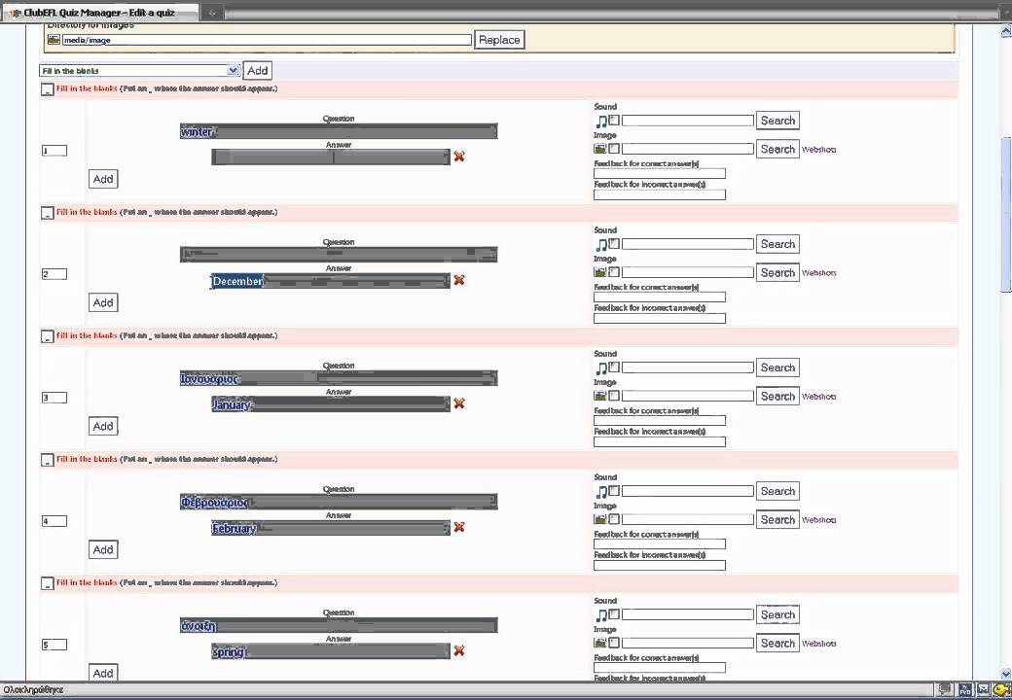Collapse the Fill in the blanks header of question 5
1012x700 pixels.
pos(47,583)
